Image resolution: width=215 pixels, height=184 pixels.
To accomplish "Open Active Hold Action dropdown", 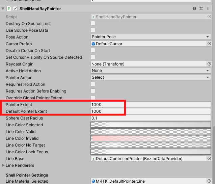I will [151, 71].
